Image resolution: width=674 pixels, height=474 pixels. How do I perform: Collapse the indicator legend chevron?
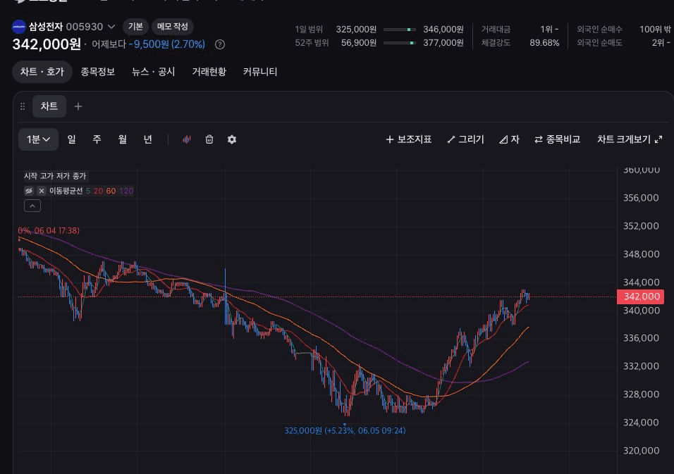click(x=32, y=206)
